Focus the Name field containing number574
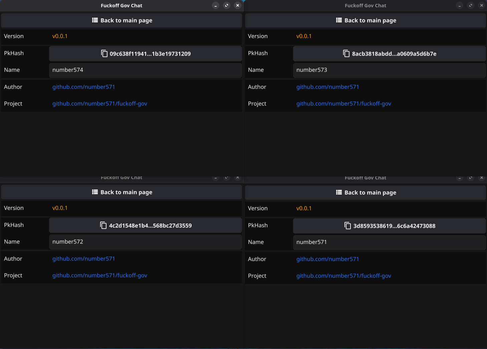Image resolution: width=487 pixels, height=349 pixels. [146, 70]
